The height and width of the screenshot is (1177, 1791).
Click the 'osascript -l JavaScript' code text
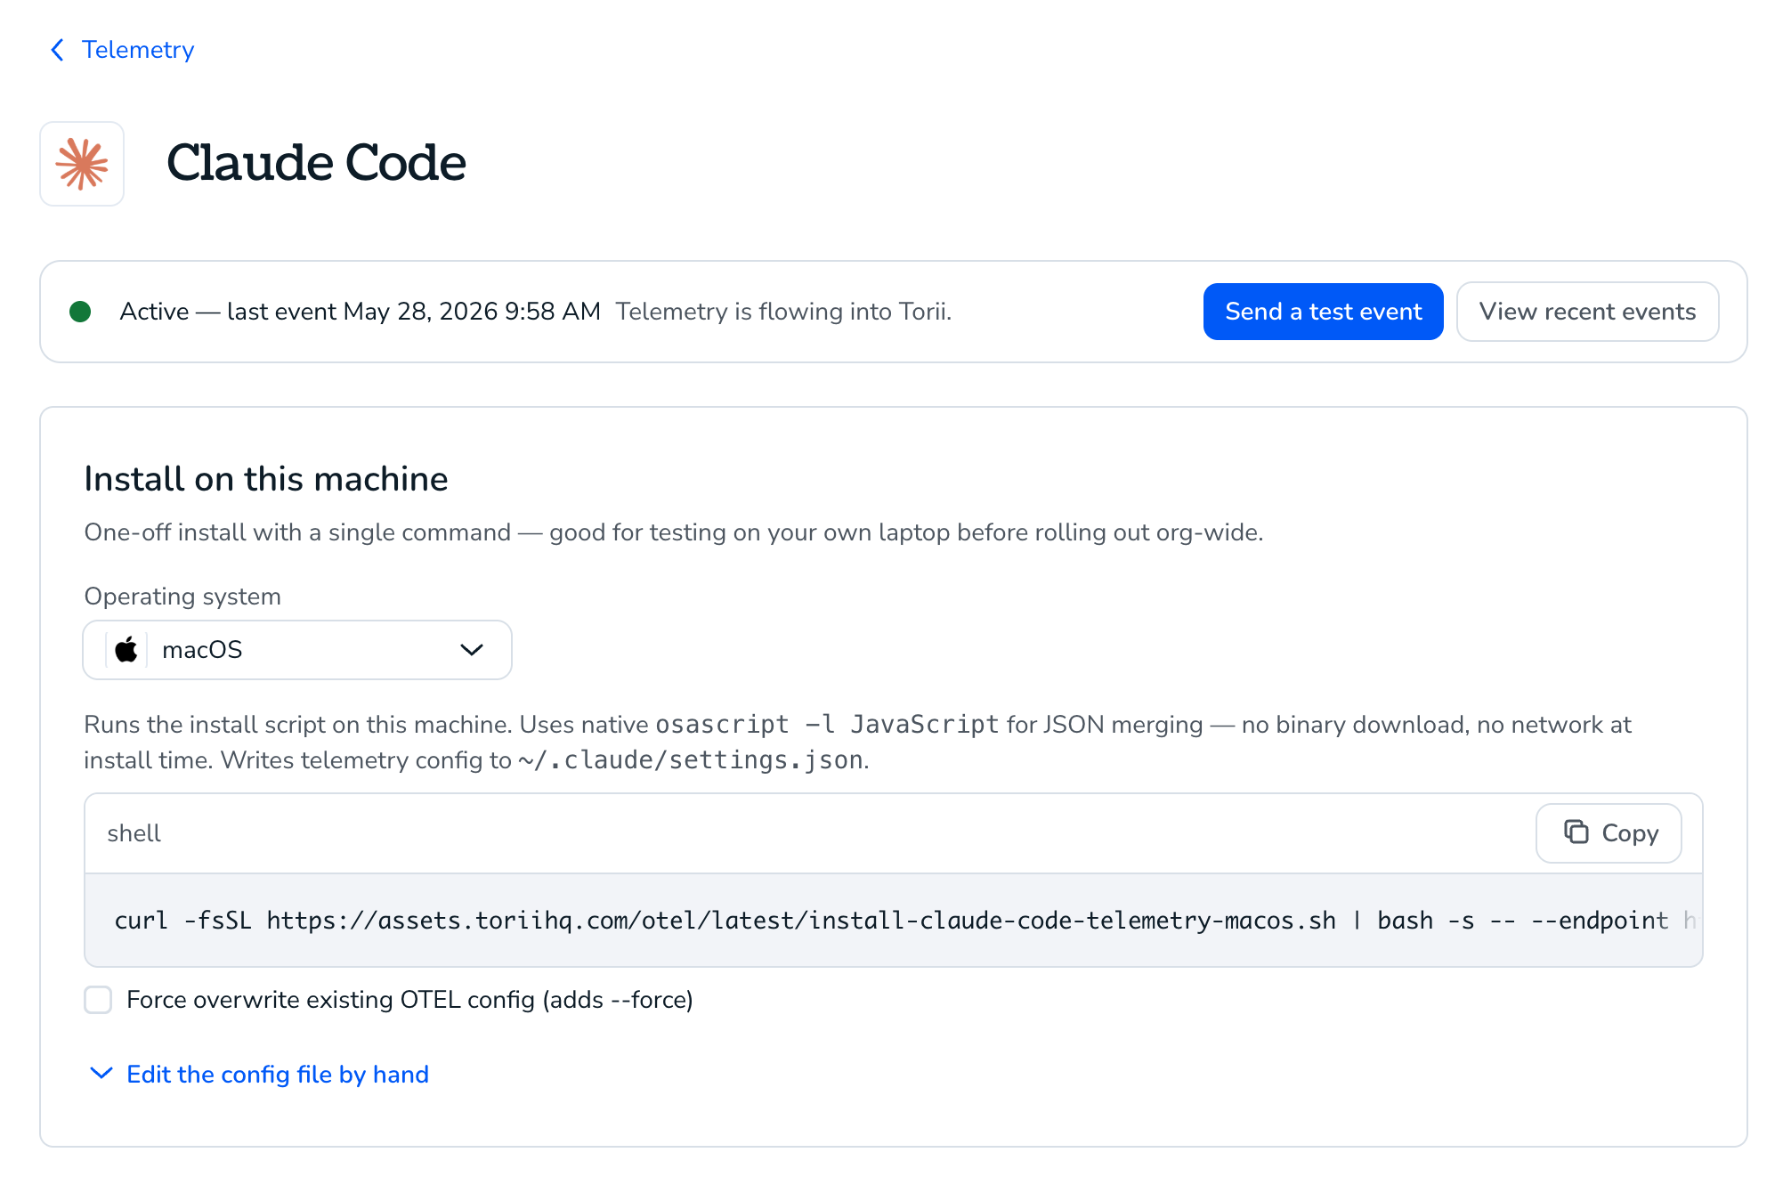tap(828, 725)
